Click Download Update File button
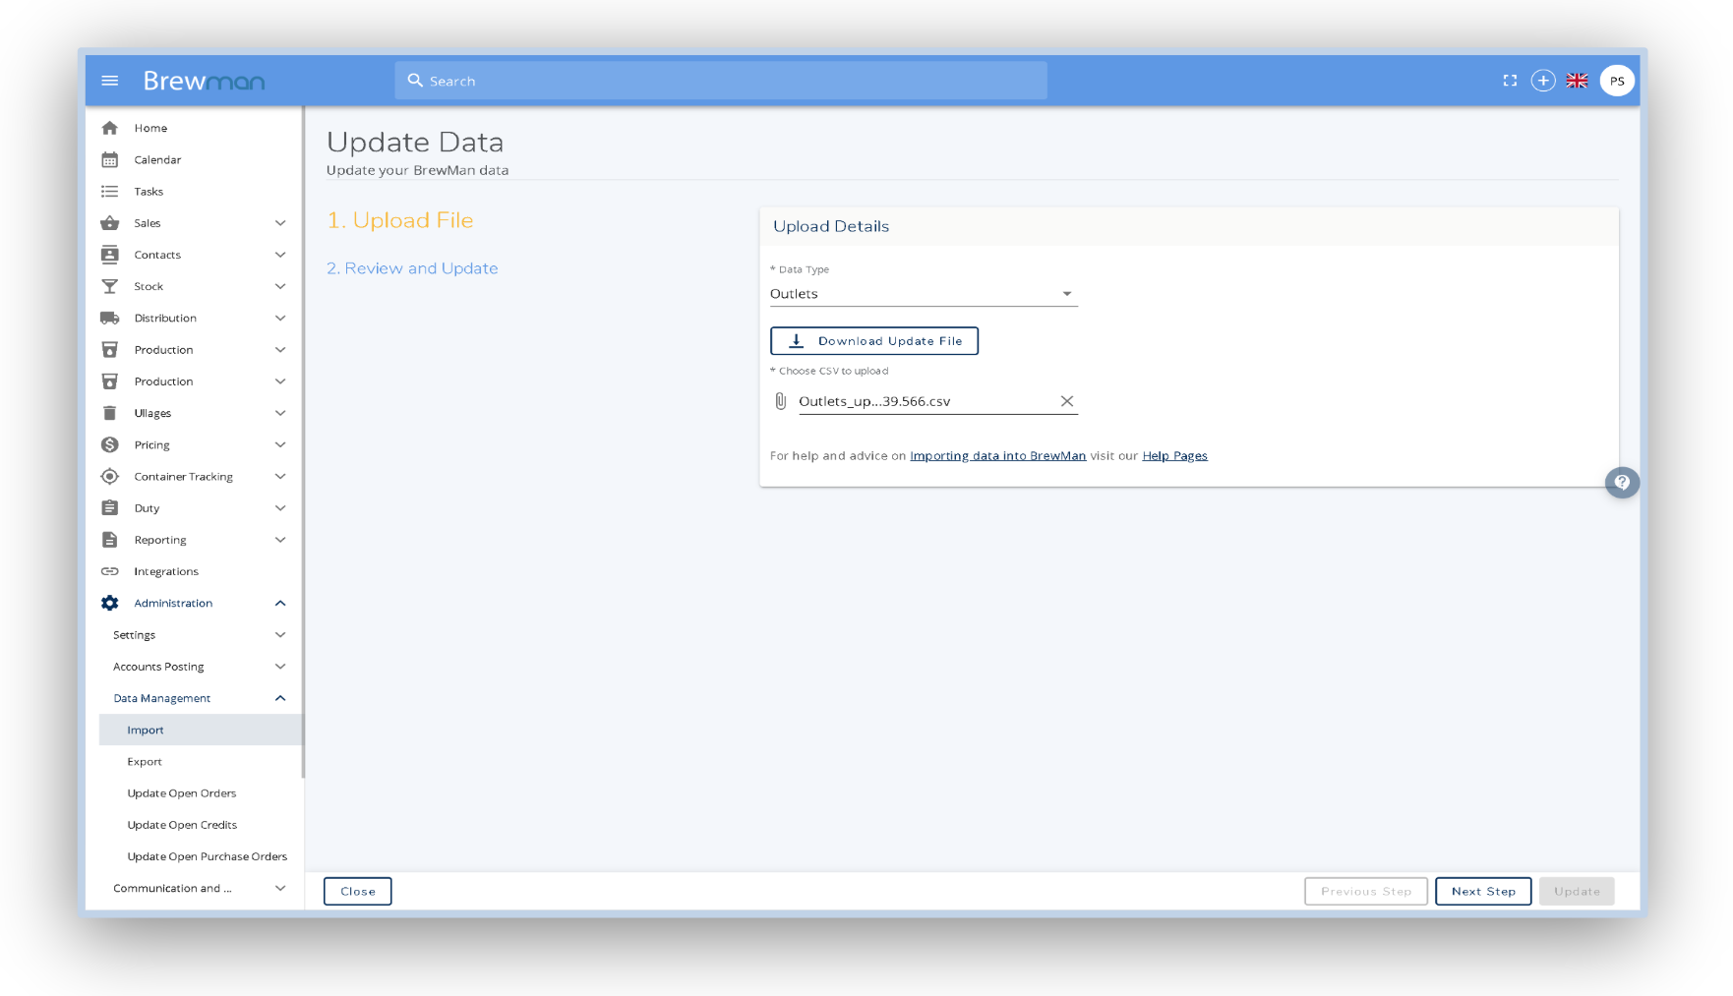 (x=873, y=341)
